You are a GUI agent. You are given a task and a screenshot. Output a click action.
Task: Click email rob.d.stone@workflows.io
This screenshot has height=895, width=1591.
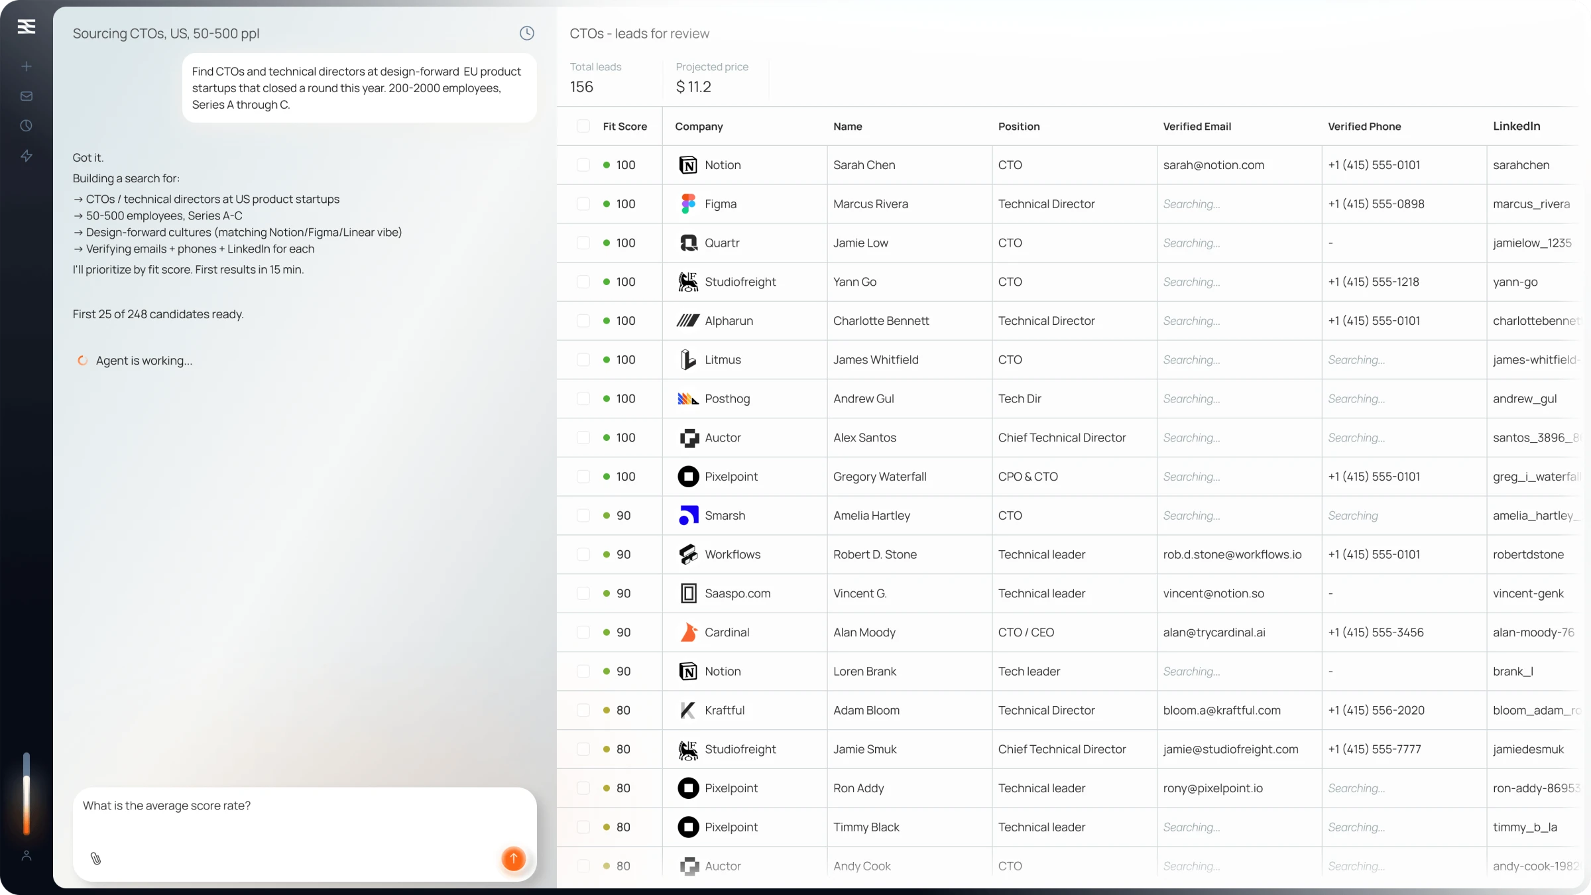point(1232,555)
